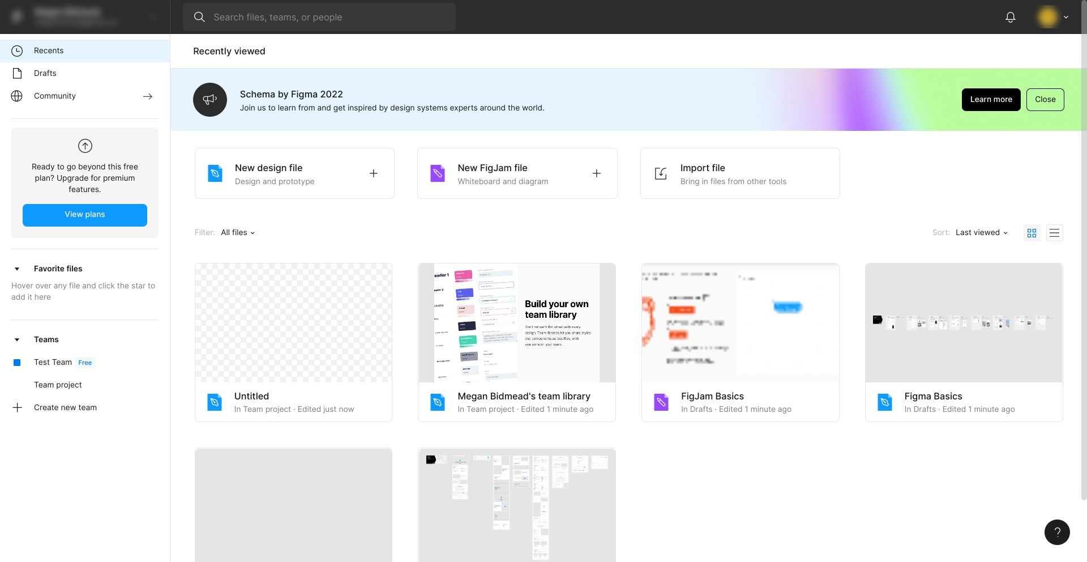Click the "Favorite files" heading
This screenshot has width=1087, height=562.
[58, 269]
